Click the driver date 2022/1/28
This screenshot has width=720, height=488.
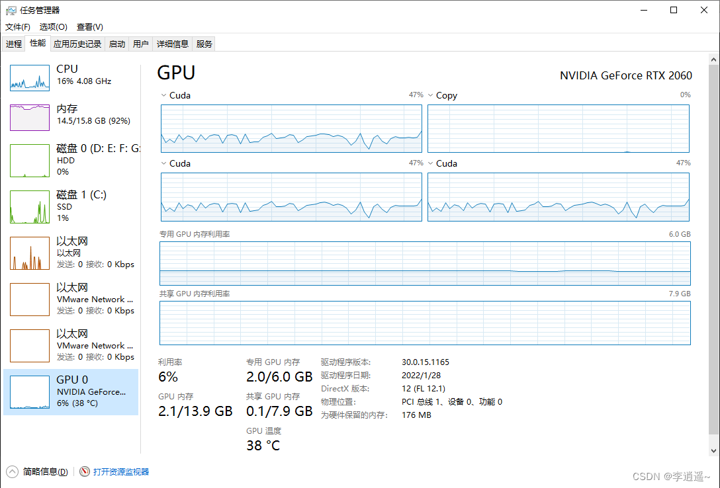click(x=421, y=375)
